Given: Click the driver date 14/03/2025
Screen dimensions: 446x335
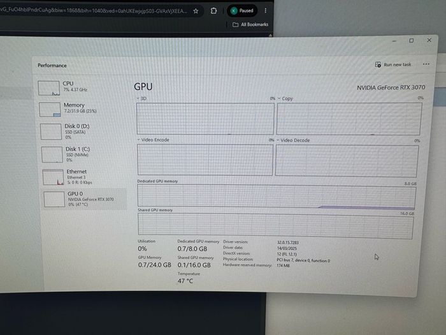Looking at the screenshot, I should tap(287, 248).
